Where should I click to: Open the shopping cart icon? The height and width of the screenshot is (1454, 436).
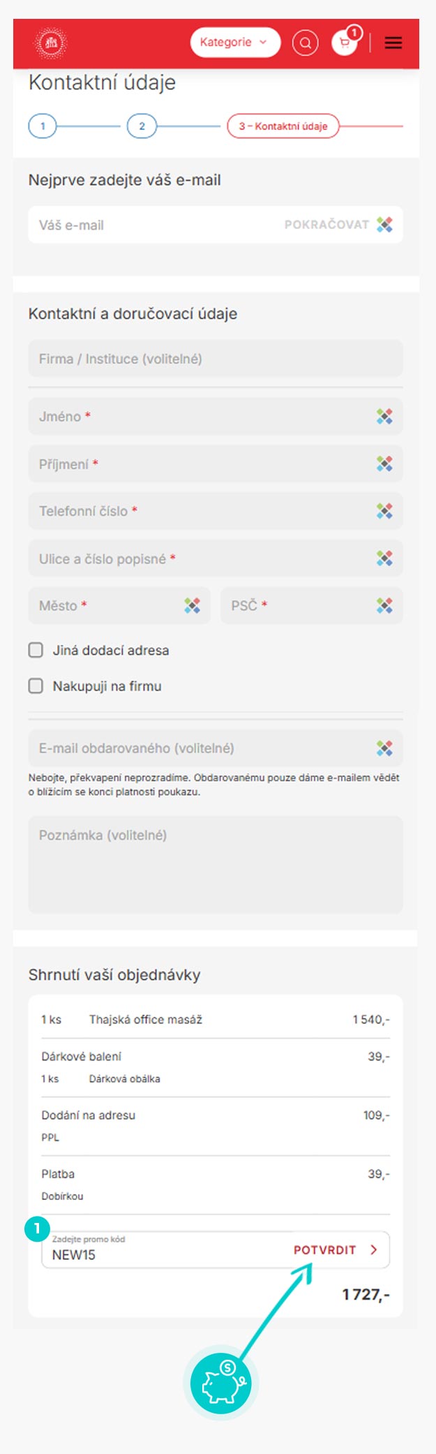[345, 43]
